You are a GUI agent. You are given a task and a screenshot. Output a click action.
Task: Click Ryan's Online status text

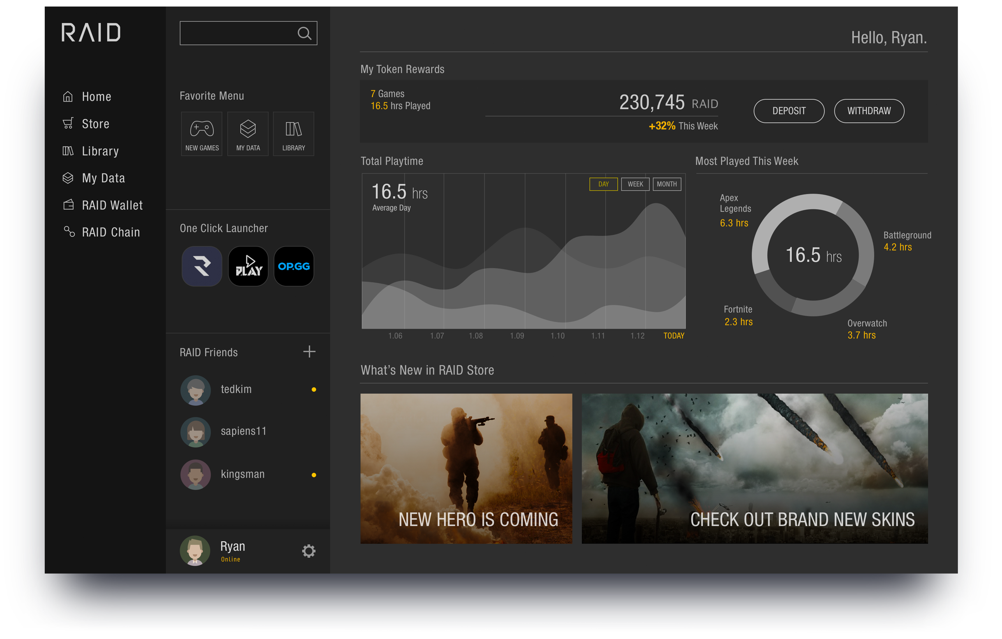[x=230, y=560]
